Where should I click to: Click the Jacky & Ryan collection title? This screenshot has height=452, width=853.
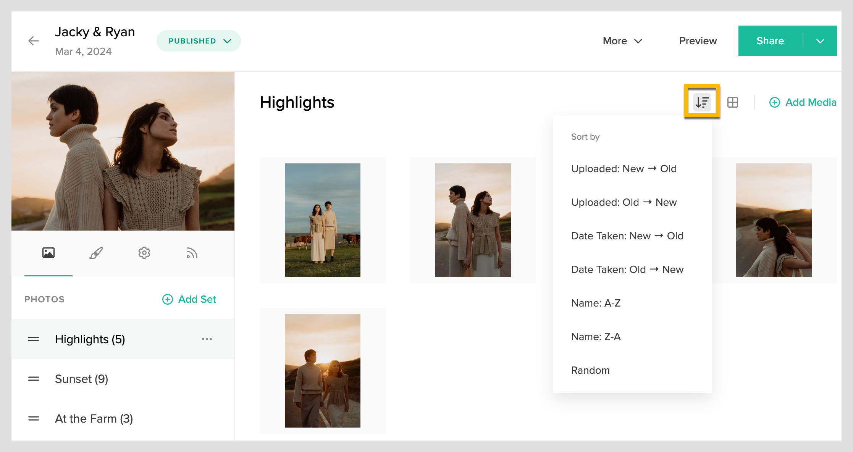(x=95, y=32)
